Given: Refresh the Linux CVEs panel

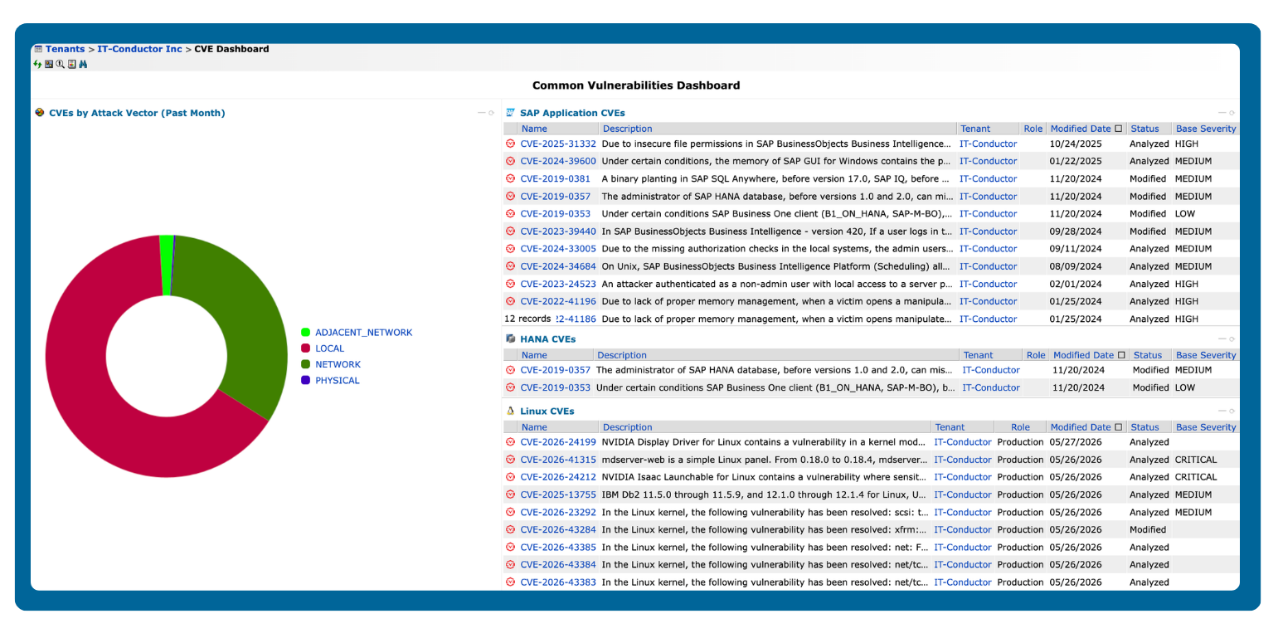Looking at the screenshot, I should click(x=1232, y=411).
